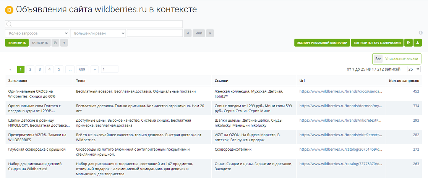The height and width of the screenshot is (179, 428).
Task: Click the copy to clipboard icon button
Action: coord(409,43)
